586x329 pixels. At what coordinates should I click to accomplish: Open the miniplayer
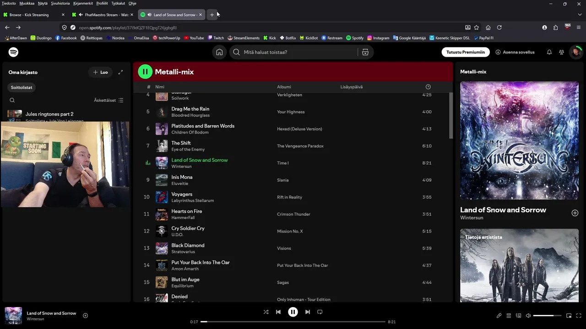coord(569,315)
